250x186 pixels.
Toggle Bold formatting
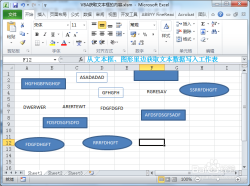coord(37,34)
